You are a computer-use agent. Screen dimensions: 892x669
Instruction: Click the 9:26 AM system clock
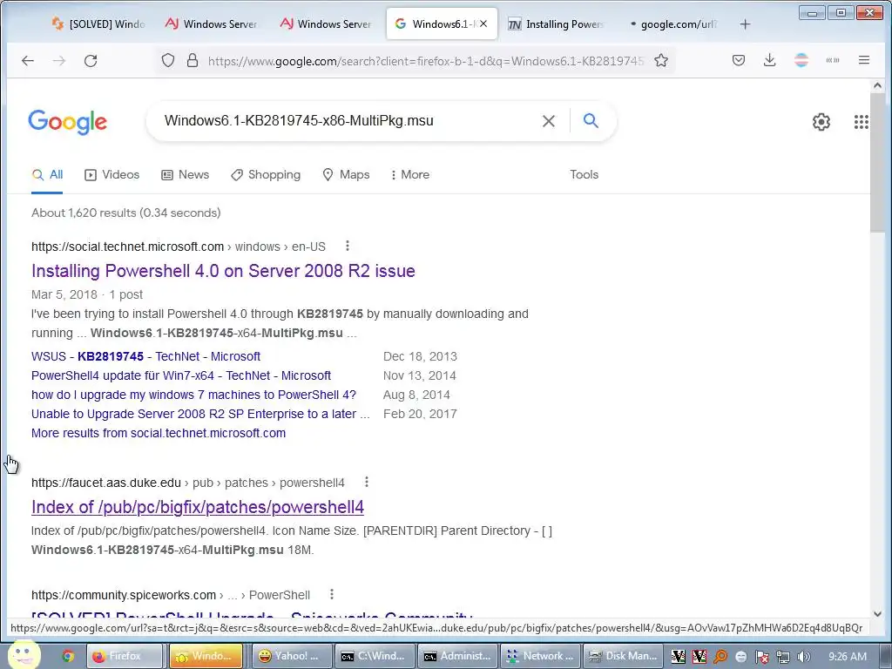point(848,657)
